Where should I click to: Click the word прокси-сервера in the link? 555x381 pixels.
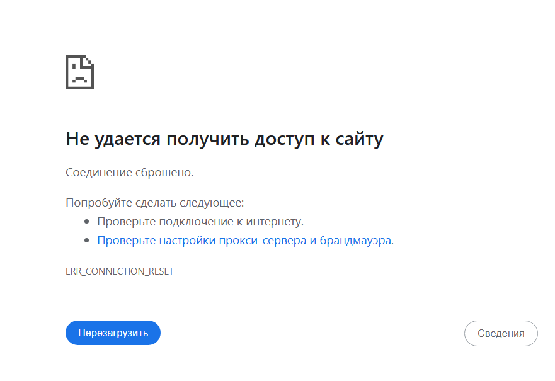(x=263, y=240)
